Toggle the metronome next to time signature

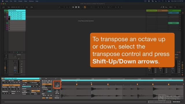point(27,7)
